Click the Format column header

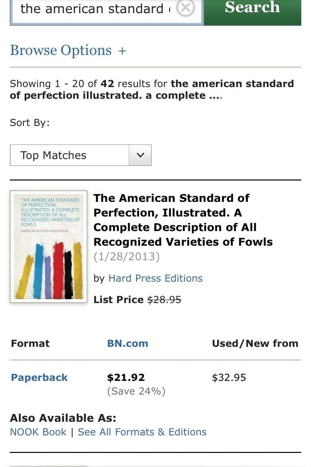tap(30, 343)
